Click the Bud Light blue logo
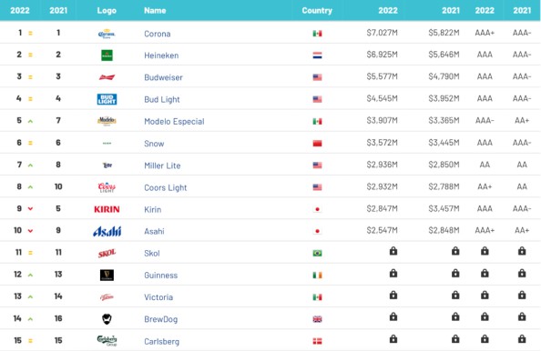This screenshot has height=351, width=541. coord(107,99)
